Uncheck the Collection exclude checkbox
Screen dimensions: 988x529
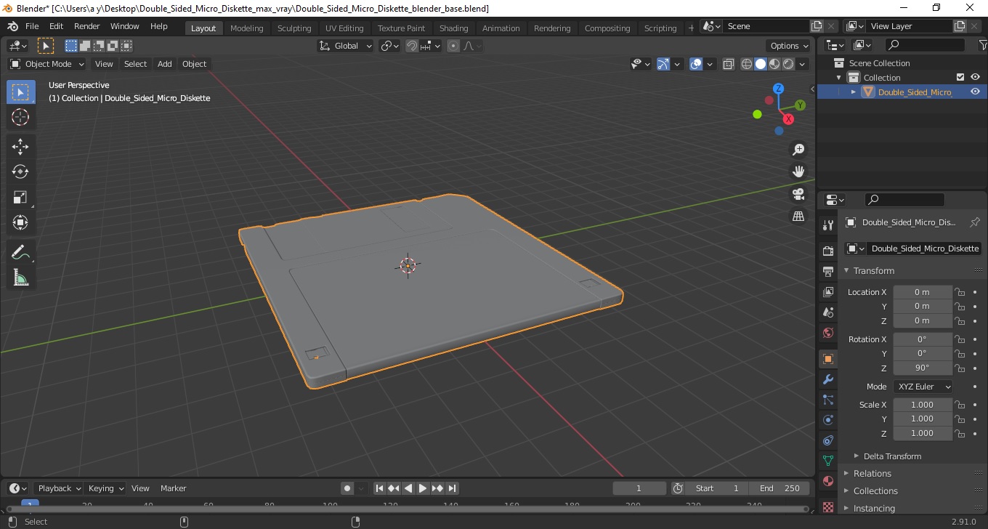[960, 77]
